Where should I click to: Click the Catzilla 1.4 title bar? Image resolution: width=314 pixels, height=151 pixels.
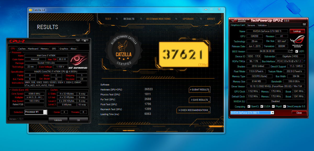point(126,10)
